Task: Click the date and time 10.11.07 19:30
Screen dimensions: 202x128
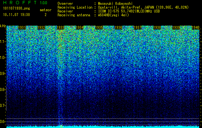Action: pyautogui.click(x=16, y=15)
